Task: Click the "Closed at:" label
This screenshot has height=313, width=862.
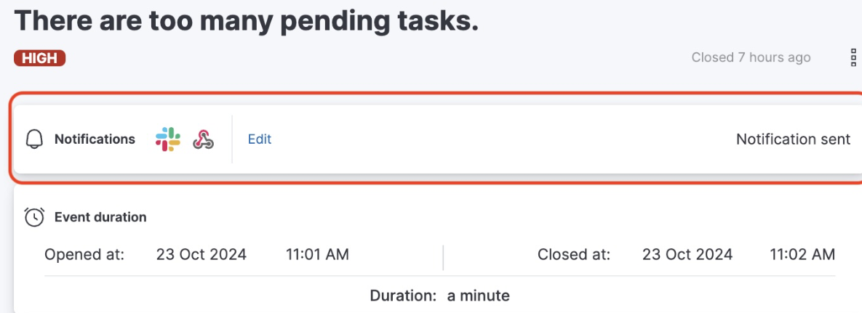Action: pos(574,254)
